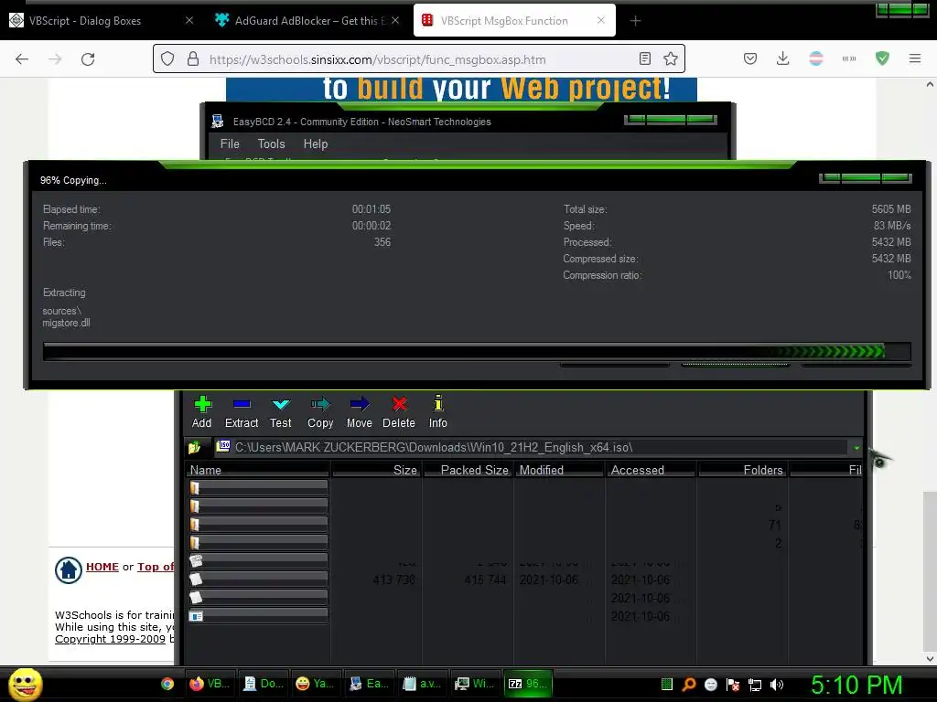
Task: Sort by the Accessed column header
Action: (x=651, y=470)
